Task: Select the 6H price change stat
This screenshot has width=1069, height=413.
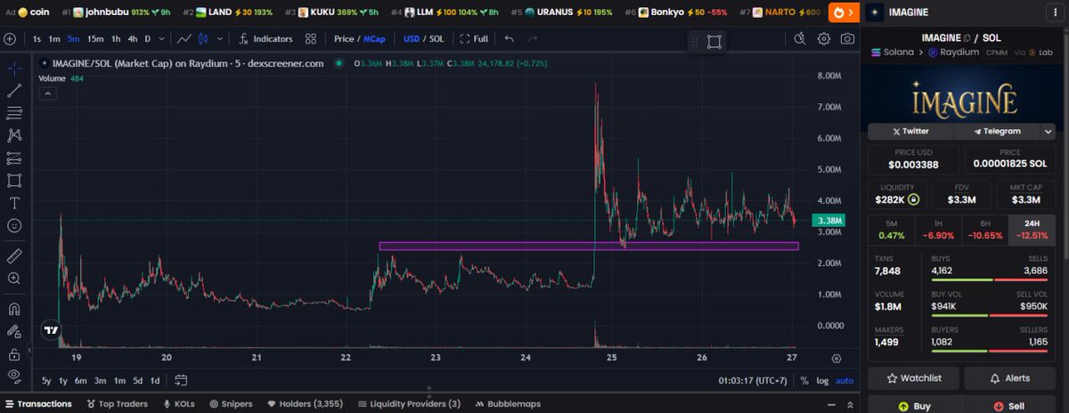Action: [983, 230]
